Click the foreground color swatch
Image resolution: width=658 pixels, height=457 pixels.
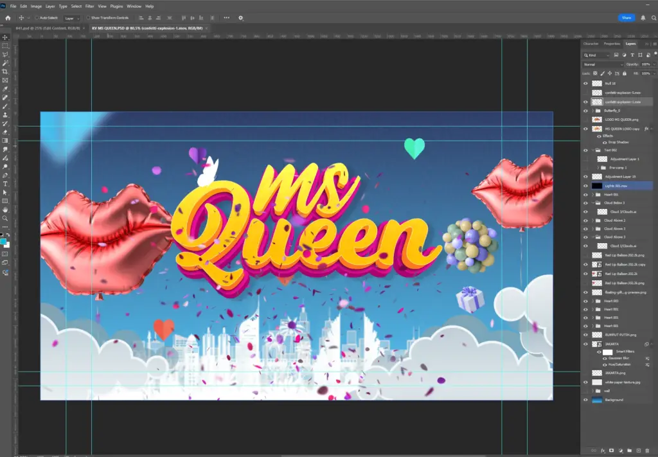[x=4, y=241]
